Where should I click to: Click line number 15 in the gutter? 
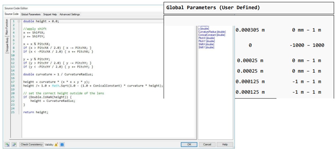[13, 74]
